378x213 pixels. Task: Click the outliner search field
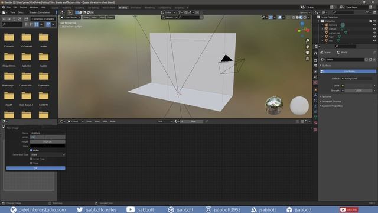tap(343, 12)
